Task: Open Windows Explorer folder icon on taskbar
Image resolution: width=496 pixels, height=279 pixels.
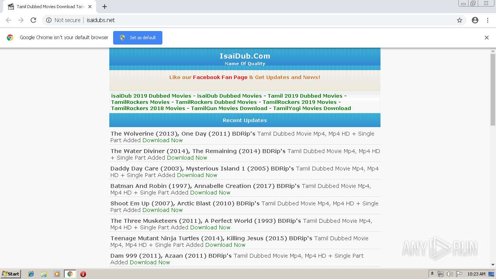Action: (44, 274)
